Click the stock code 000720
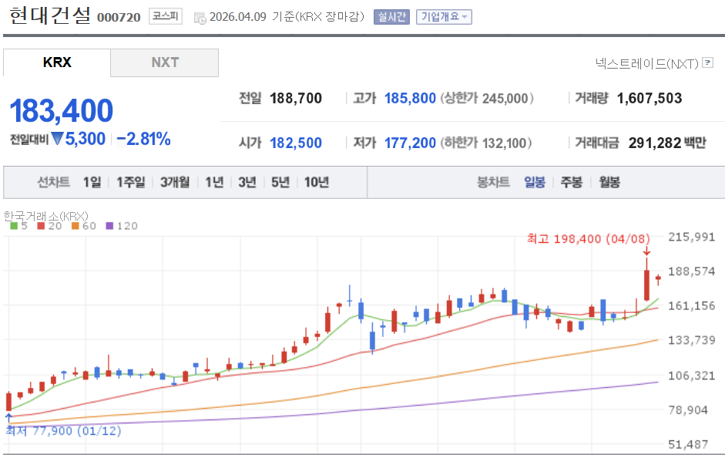The width and height of the screenshot is (725, 455). click(x=119, y=18)
